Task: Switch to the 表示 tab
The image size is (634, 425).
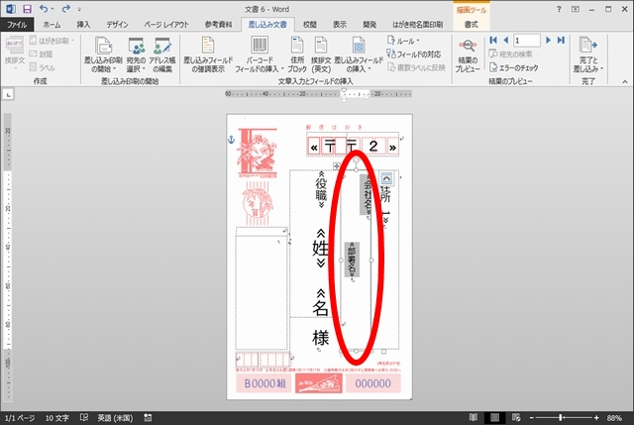Action: [340, 25]
